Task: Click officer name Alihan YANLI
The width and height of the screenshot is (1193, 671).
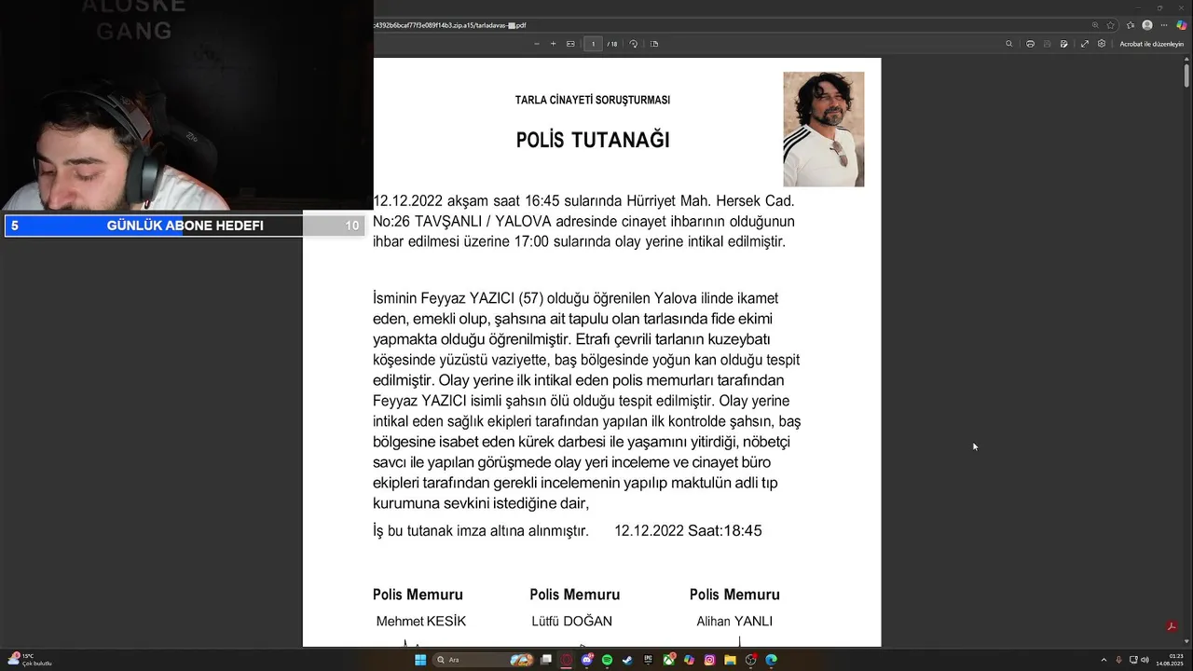Action: [x=734, y=622]
